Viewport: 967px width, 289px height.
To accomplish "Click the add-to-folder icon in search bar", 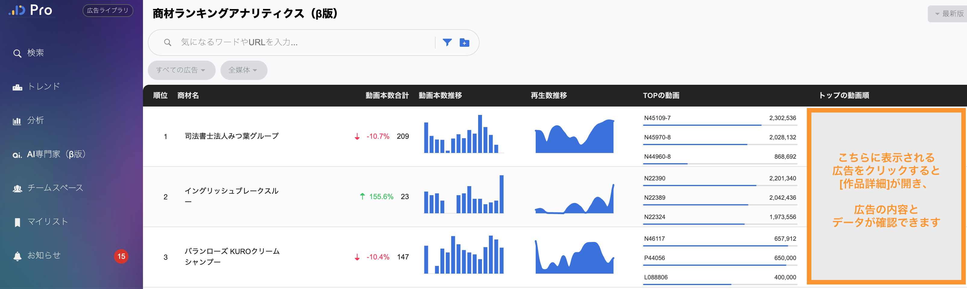I will tap(464, 43).
